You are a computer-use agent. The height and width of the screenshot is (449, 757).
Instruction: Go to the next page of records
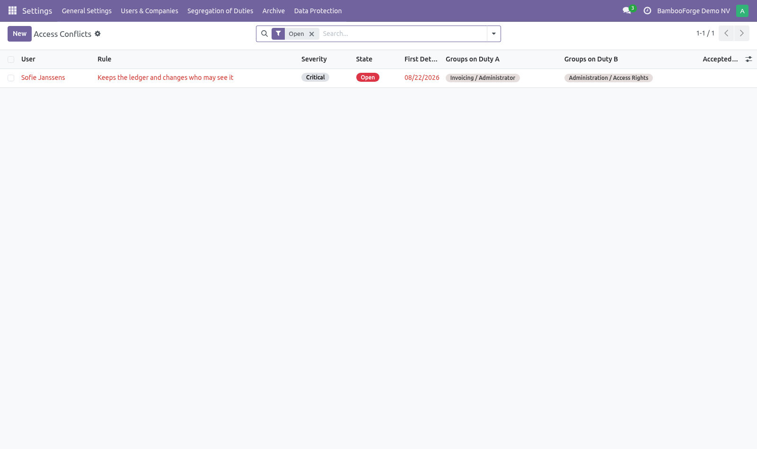click(x=742, y=34)
